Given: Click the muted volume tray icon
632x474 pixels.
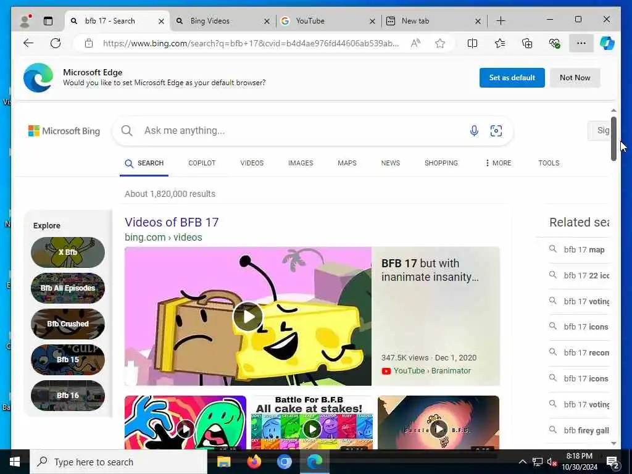Looking at the screenshot, I should coord(552,462).
